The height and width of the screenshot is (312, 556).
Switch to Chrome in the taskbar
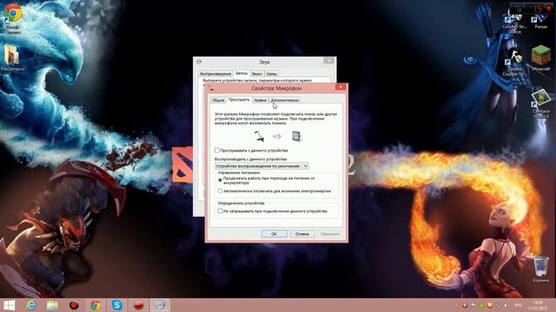click(95, 305)
